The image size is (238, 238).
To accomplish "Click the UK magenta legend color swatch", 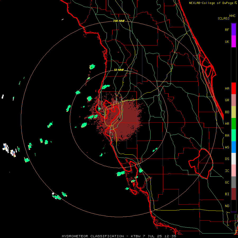I will click(x=234, y=41).
